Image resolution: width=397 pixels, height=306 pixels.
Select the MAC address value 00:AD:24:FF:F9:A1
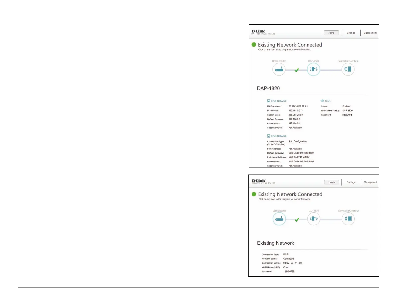[x=298, y=106]
